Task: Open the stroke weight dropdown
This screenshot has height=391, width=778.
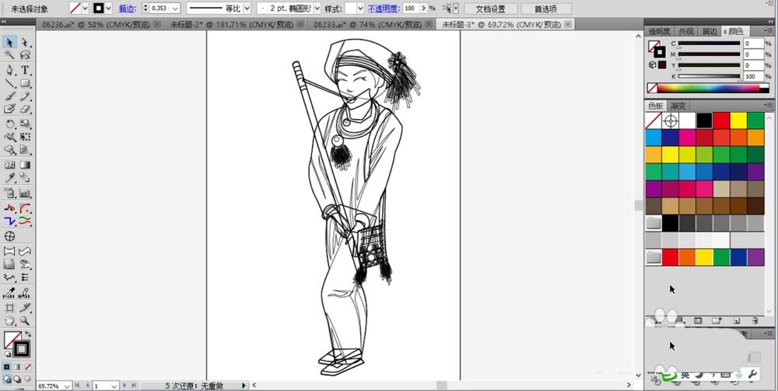Action: pyautogui.click(x=175, y=9)
